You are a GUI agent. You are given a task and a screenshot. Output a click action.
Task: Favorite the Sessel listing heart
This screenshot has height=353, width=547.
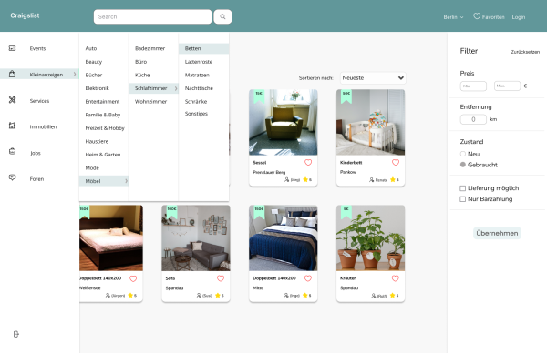pos(308,163)
